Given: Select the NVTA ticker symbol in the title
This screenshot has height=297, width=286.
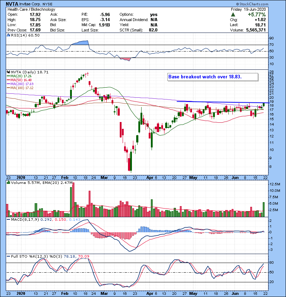Looking at the screenshot, I should tap(12, 4).
